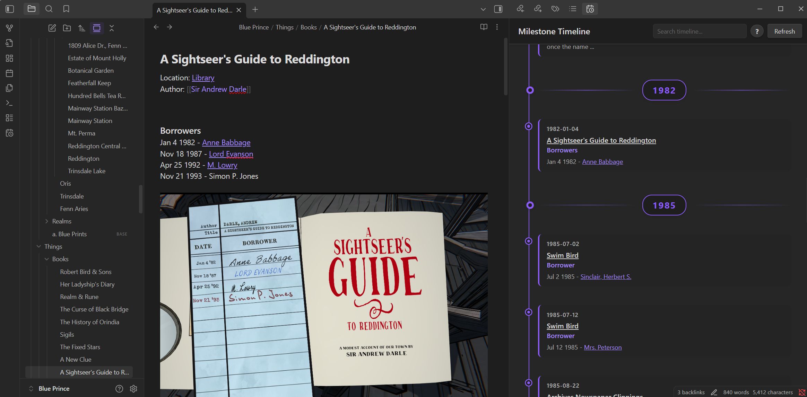The image size is (807, 397).
Task: Toggle the right sidebar
Action: [x=498, y=9]
